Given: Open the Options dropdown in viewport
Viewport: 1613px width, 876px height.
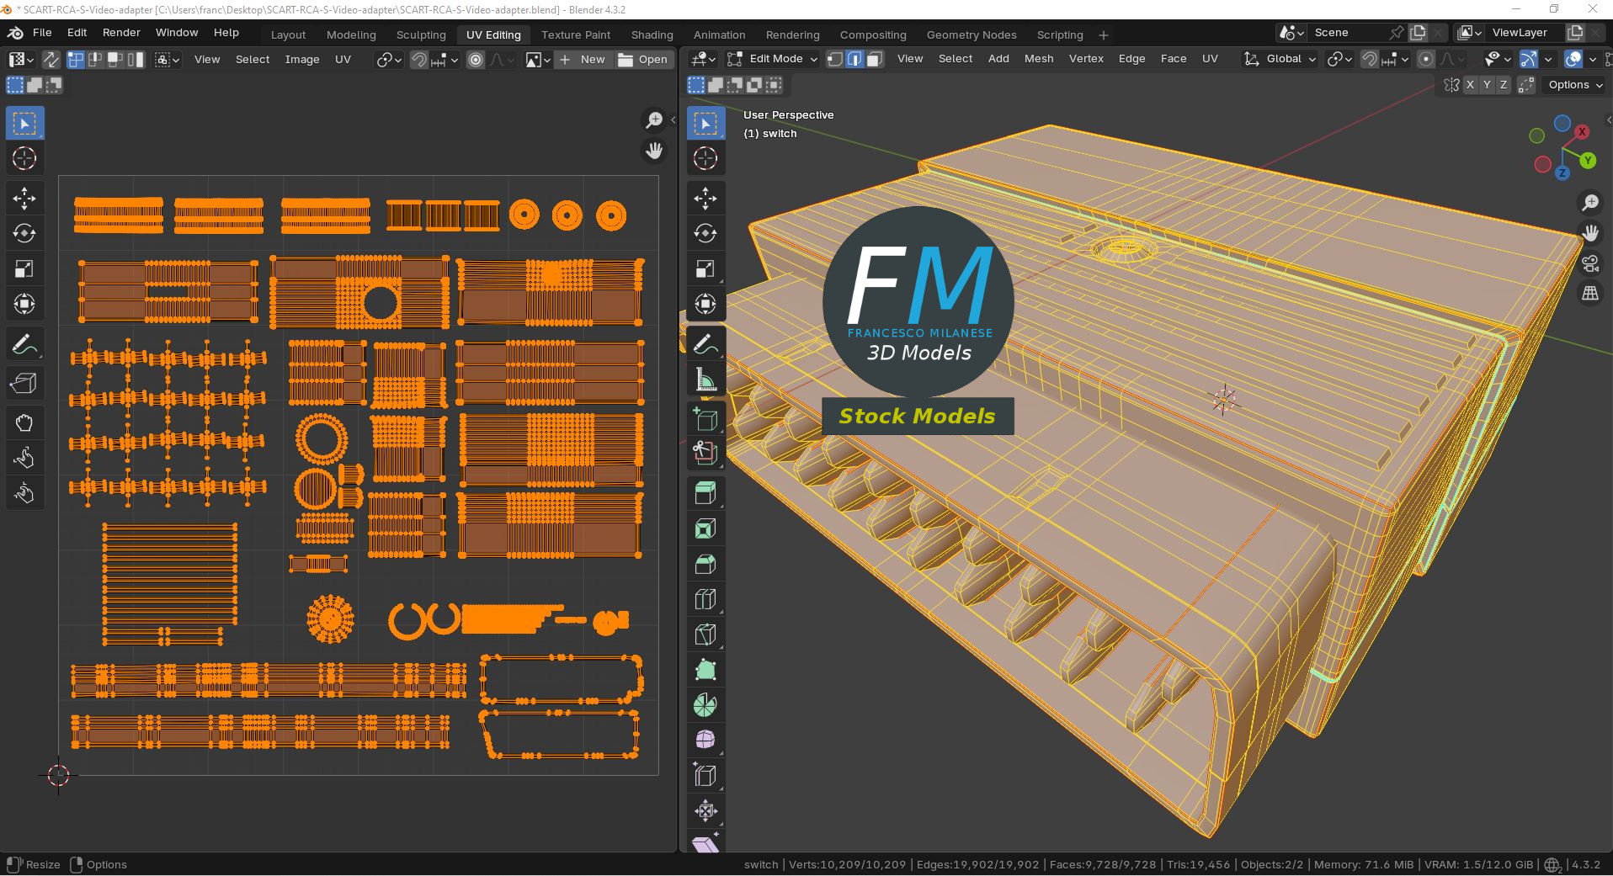Looking at the screenshot, I should [x=1575, y=85].
